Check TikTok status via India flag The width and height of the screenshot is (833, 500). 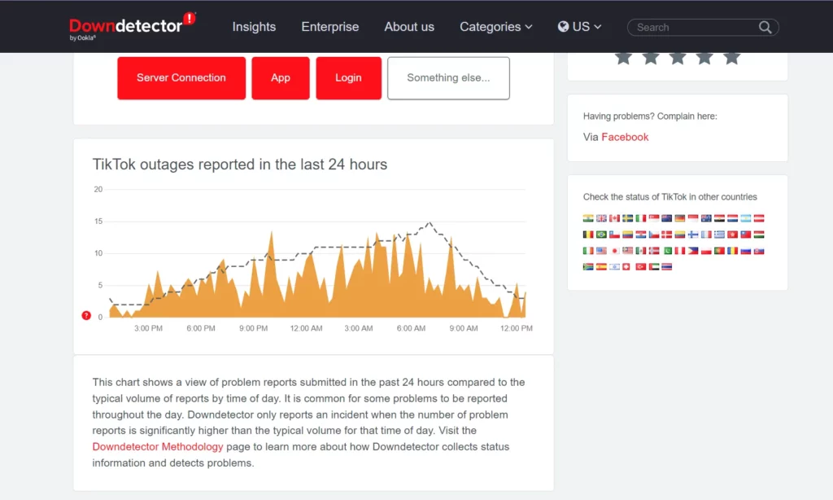click(x=588, y=218)
